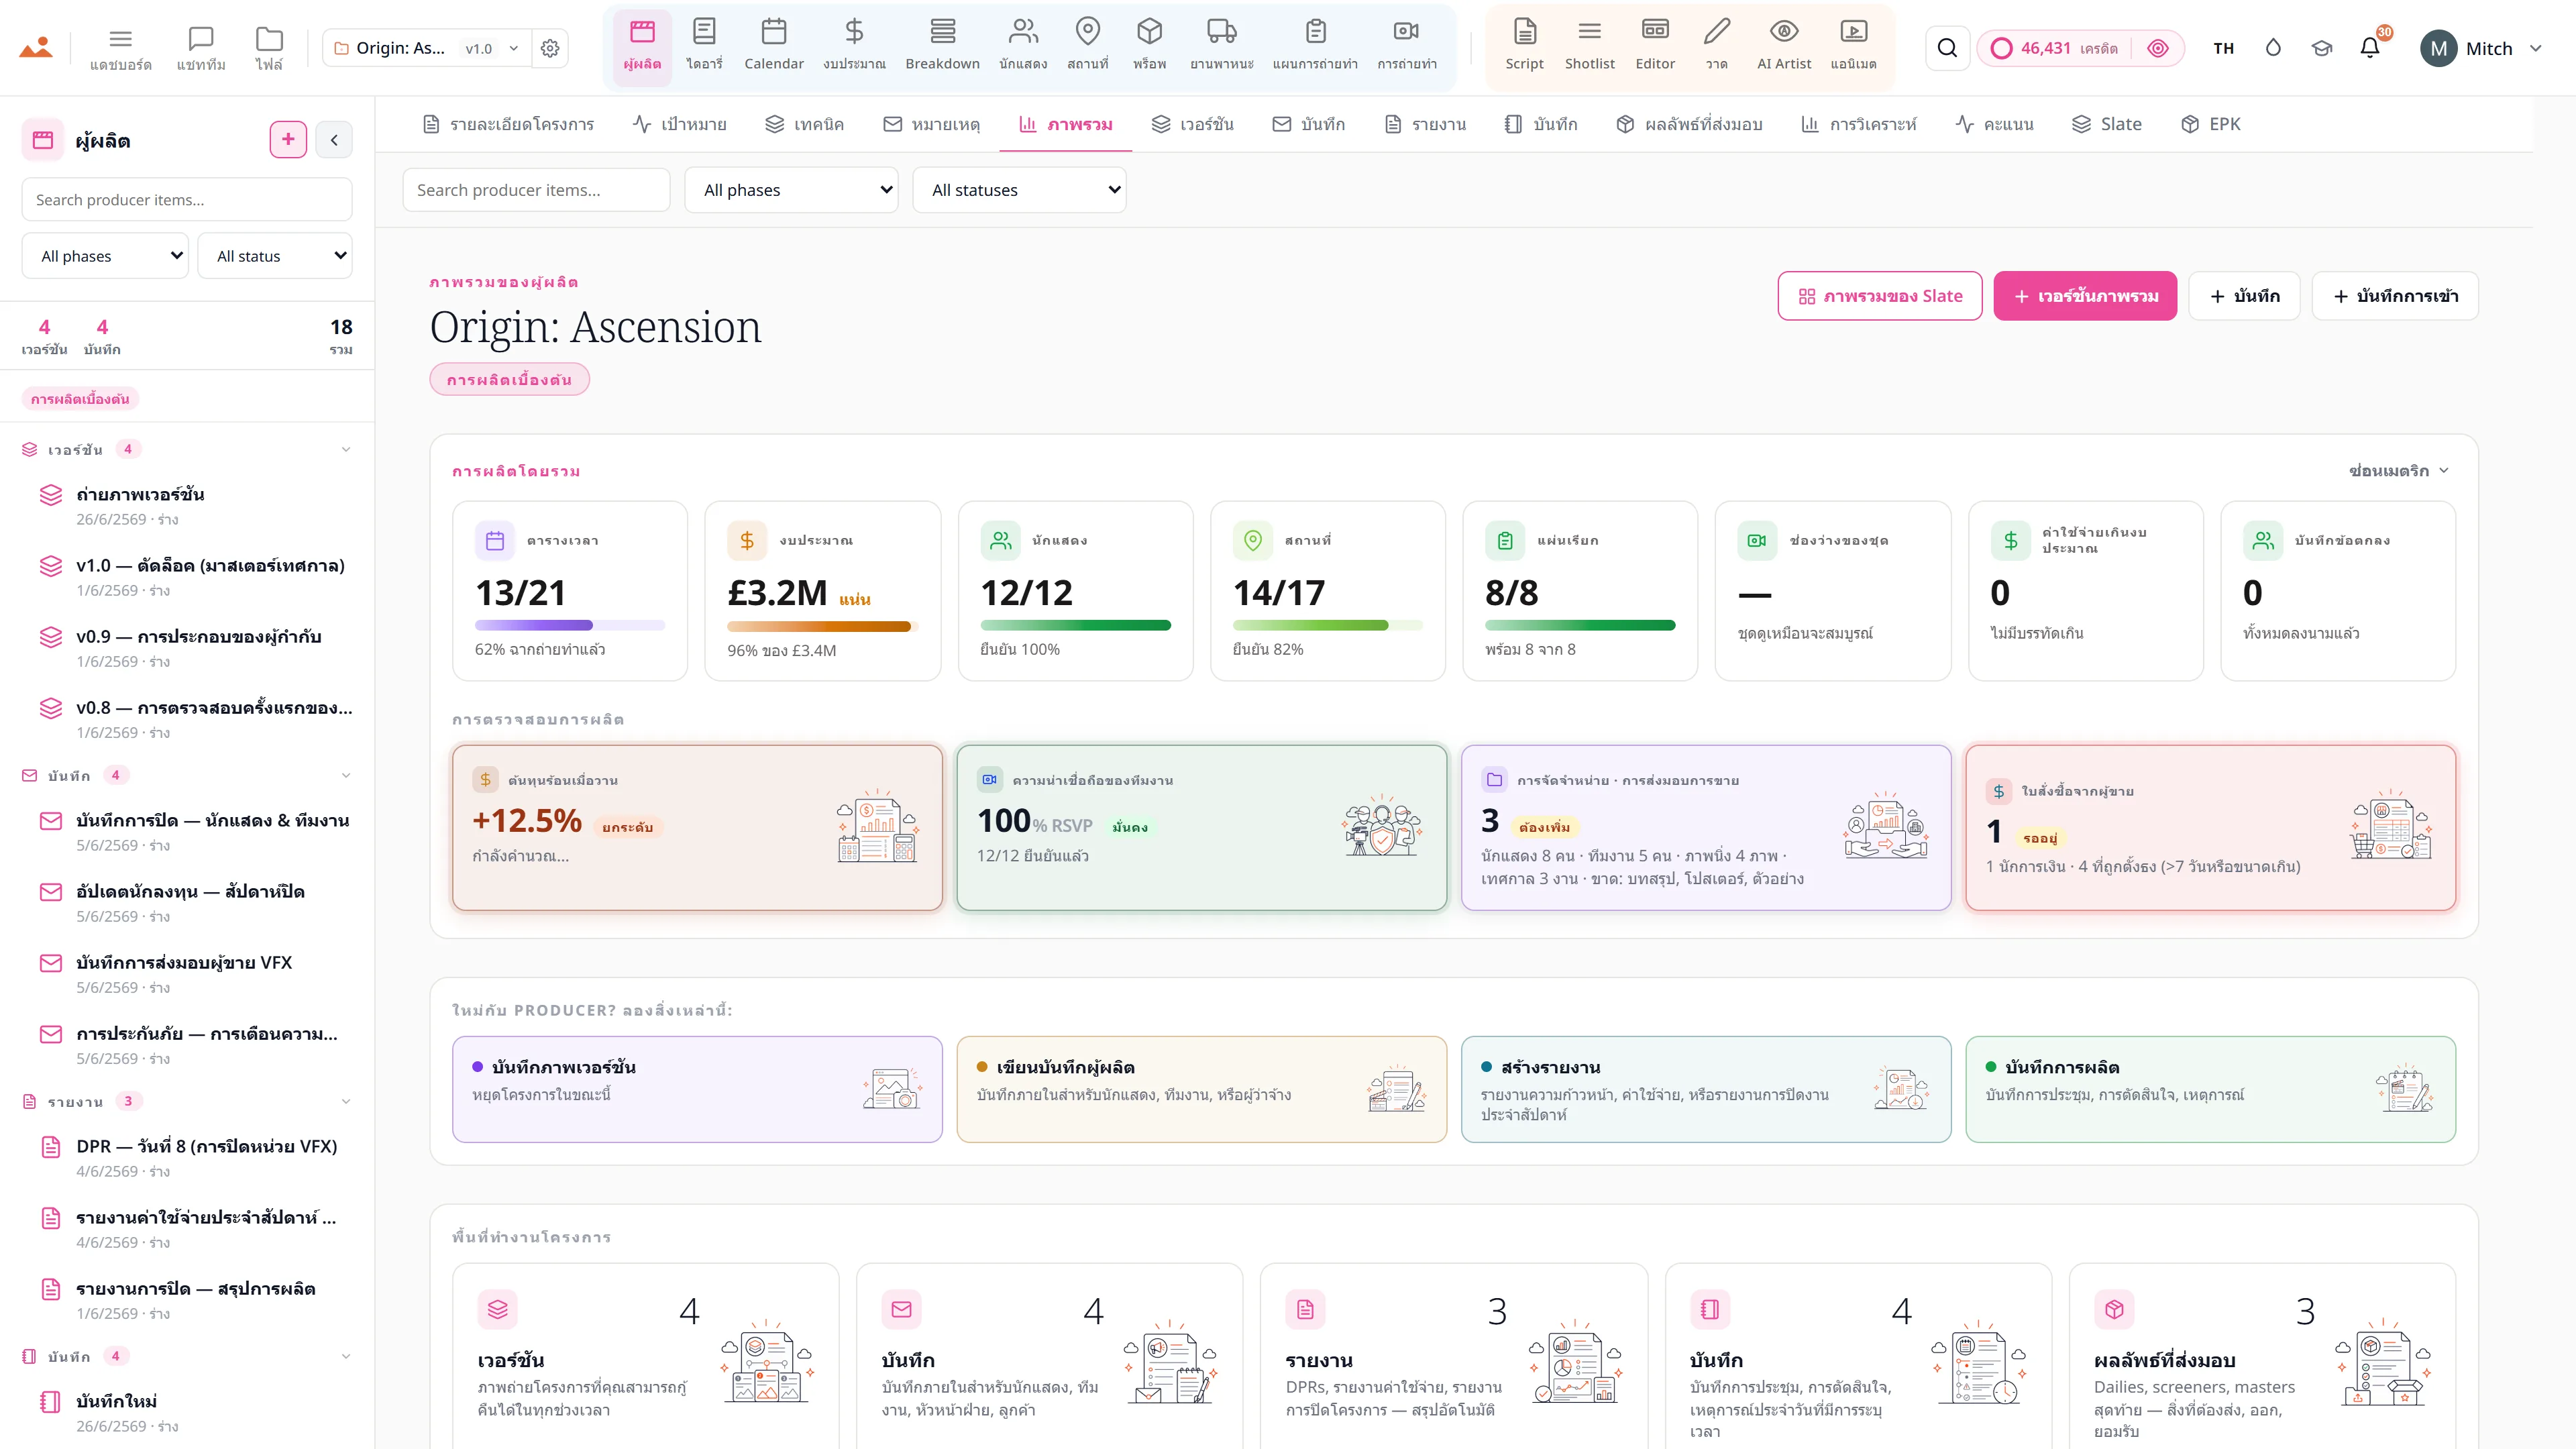Switch to the รายละเอียดโครงการ tab
The image size is (2576, 1449).
pyautogui.click(x=508, y=124)
